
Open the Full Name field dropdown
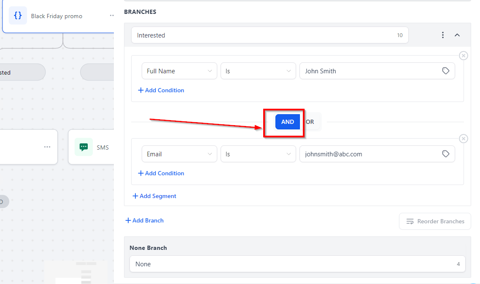click(x=179, y=71)
